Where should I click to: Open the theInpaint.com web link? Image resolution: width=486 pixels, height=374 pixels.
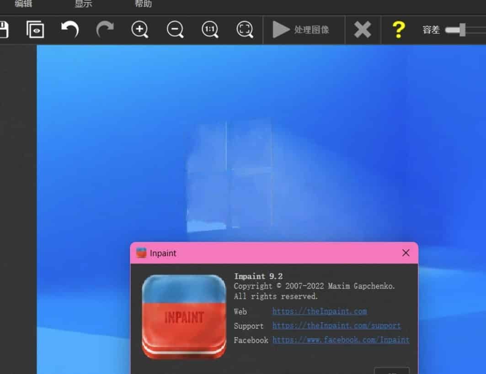pos(320,311)
